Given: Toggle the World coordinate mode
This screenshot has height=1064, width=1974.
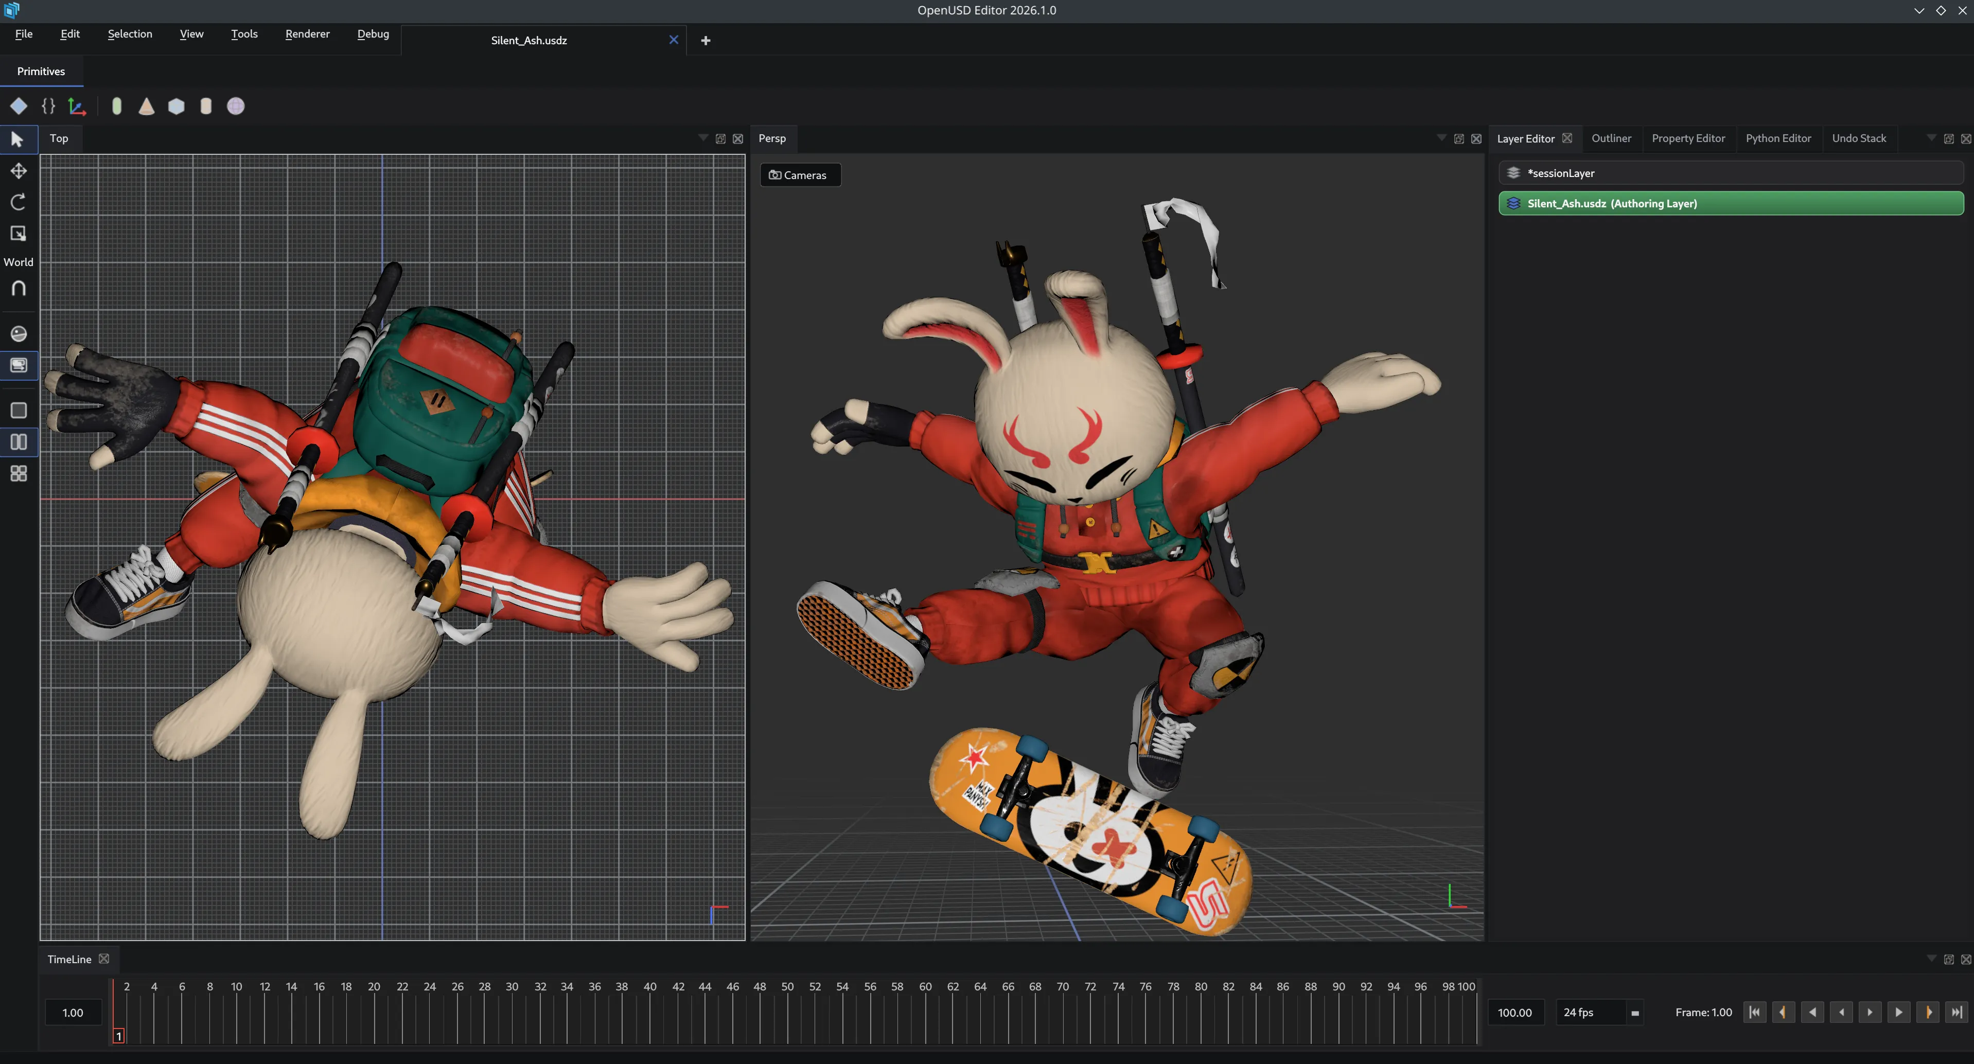Looking at the screenshot, I should coord(19,262).
